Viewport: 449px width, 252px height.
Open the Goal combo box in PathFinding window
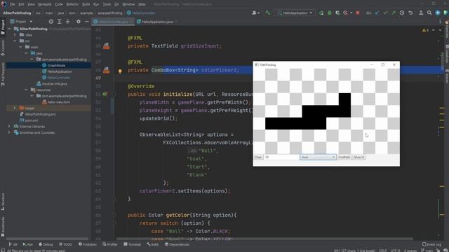(x=318, y=157)
